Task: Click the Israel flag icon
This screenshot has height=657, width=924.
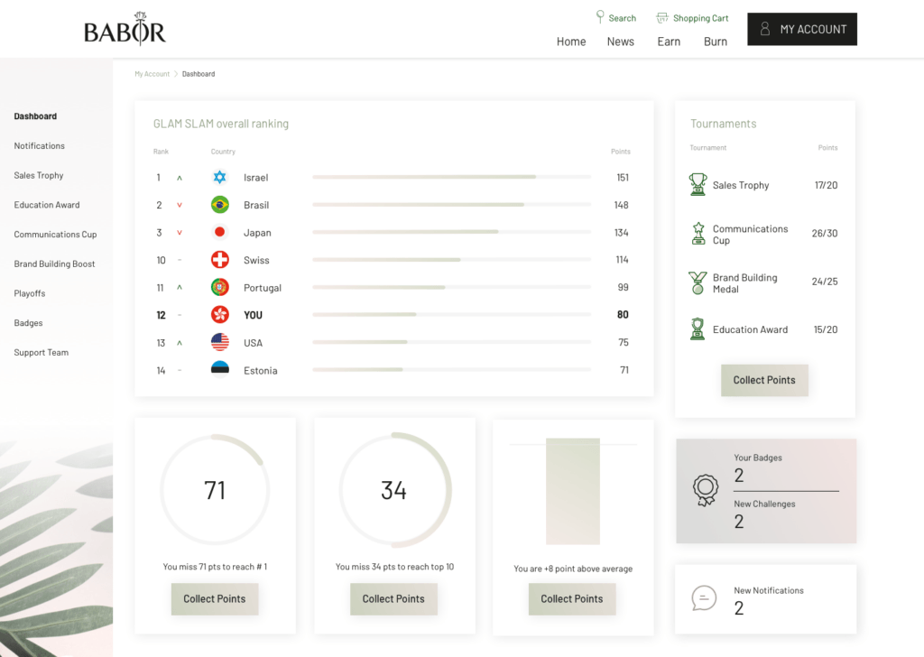Action: point(220,177)
